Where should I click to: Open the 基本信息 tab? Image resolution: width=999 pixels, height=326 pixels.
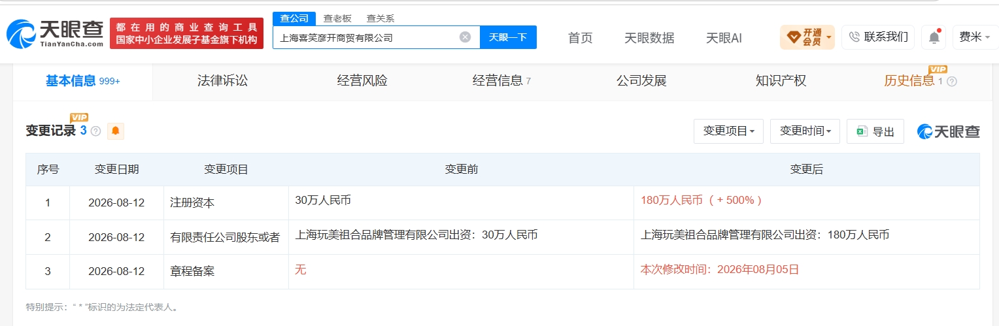pyautogui.click(x=82, y=81)
